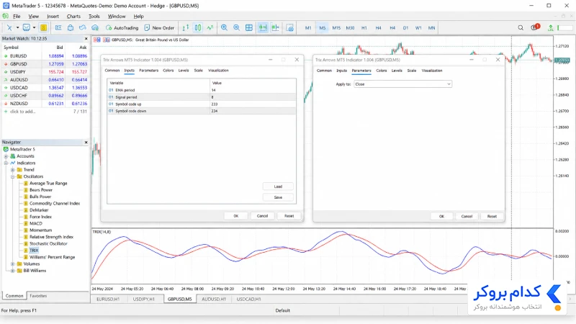576x324 pixels.
Task: Open Colors tab in the Inputs dialog
Action: point(168,71)
